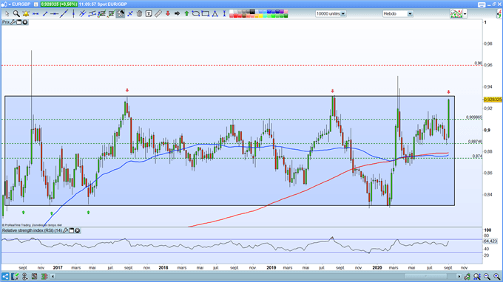The height and width of the screenshot is (282, 503).
Task: Click the share icon at bottom left
Action: [x=5, y=276]
